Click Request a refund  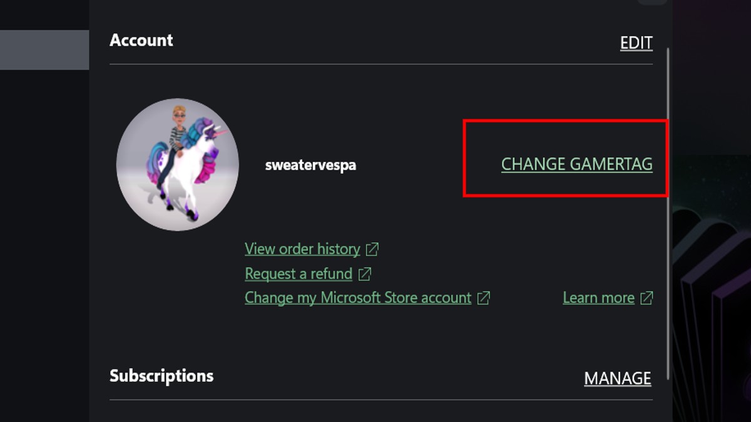pos(298,273)
